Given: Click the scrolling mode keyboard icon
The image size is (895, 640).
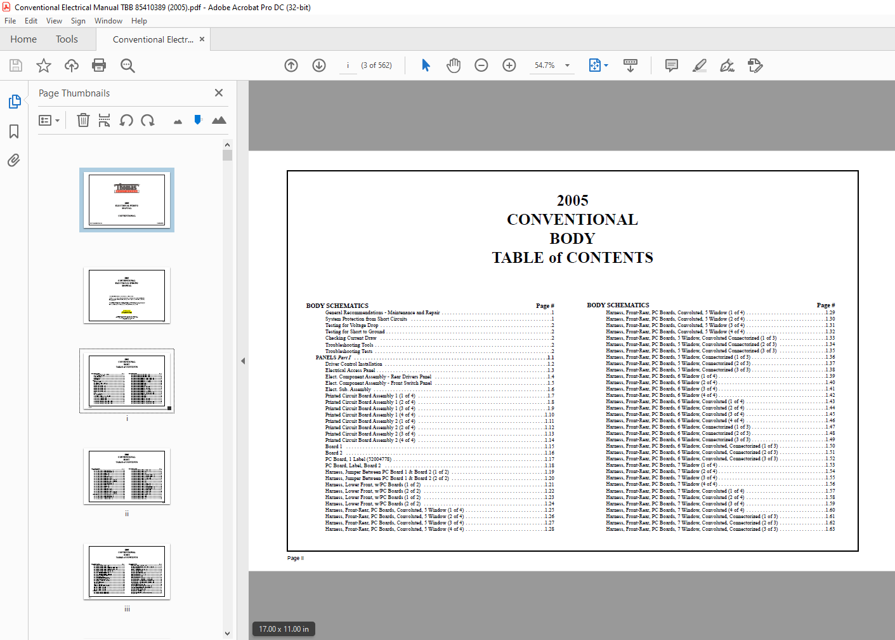Looking at the screenshot, I should (x=630, y=65).
